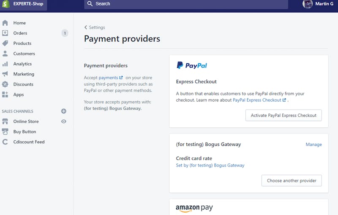Open Manage link for Bogus Gateway
Screen dimensions: 338x215
(x=313, y=145)
